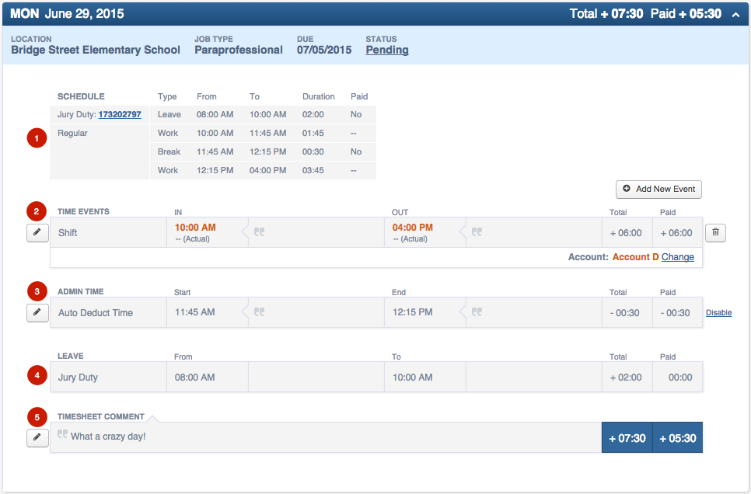Click the Admin Time Start comment icon

260,312
